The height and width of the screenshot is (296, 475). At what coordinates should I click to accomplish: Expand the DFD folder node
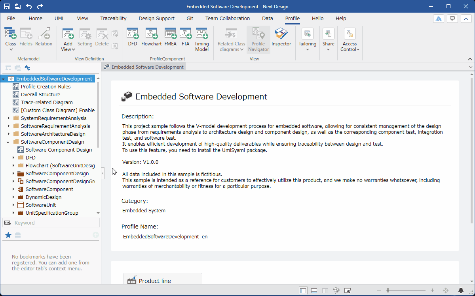tap(13, 157)
